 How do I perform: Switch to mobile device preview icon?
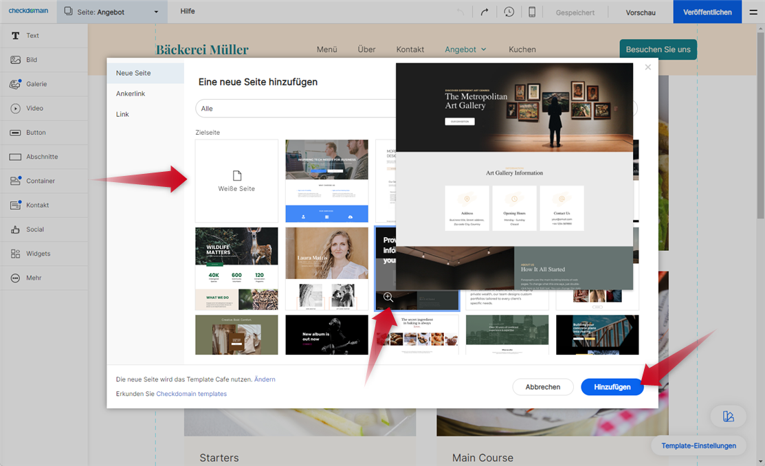tap(531, 12)
